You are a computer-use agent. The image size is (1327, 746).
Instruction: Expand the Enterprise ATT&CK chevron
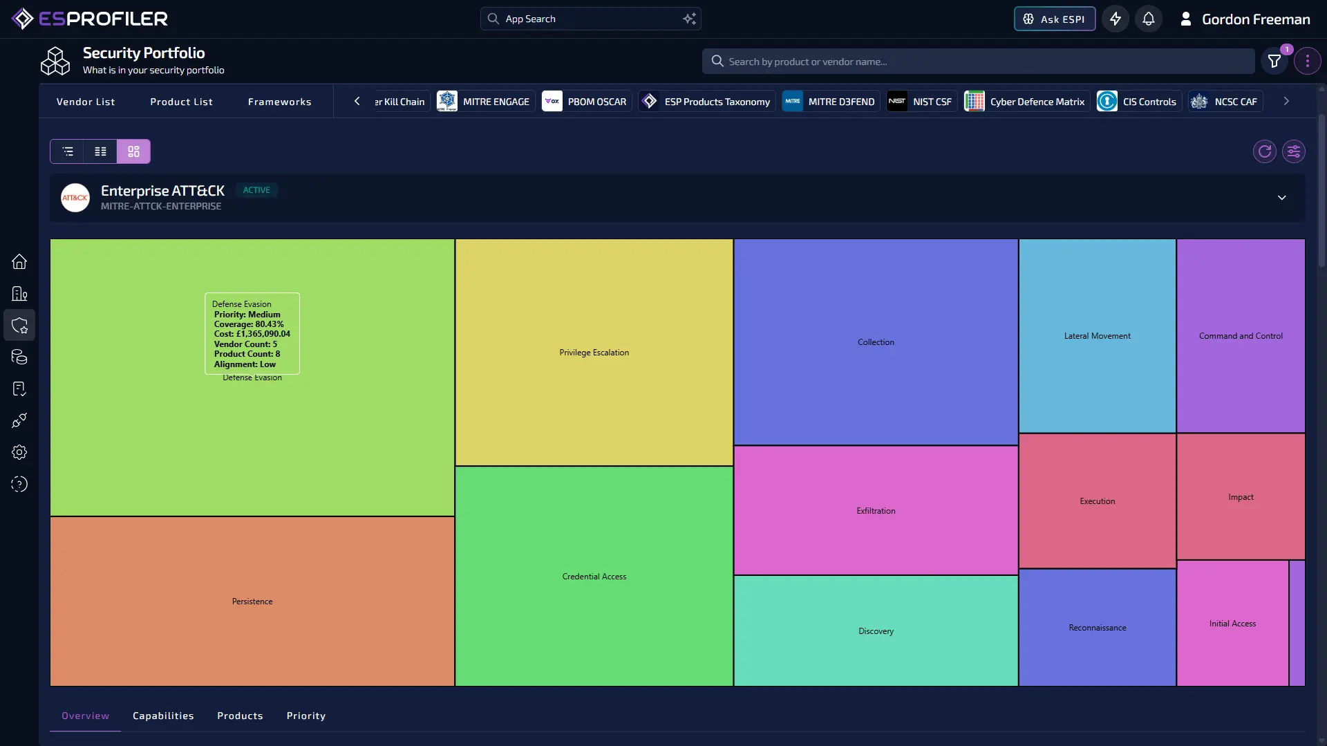(x=1282, y=198)
